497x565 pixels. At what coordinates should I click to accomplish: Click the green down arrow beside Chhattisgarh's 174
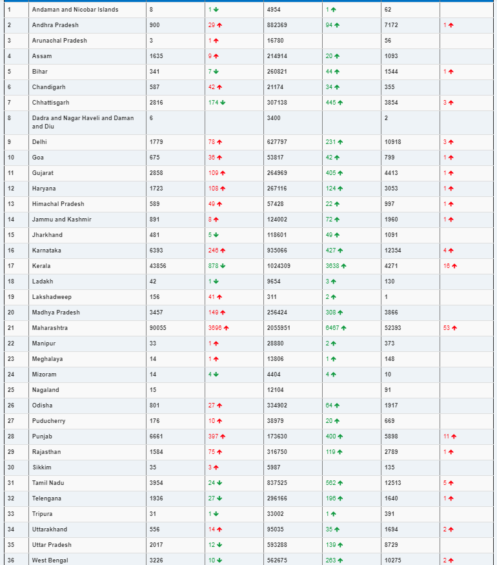click(x=223, y=103)
